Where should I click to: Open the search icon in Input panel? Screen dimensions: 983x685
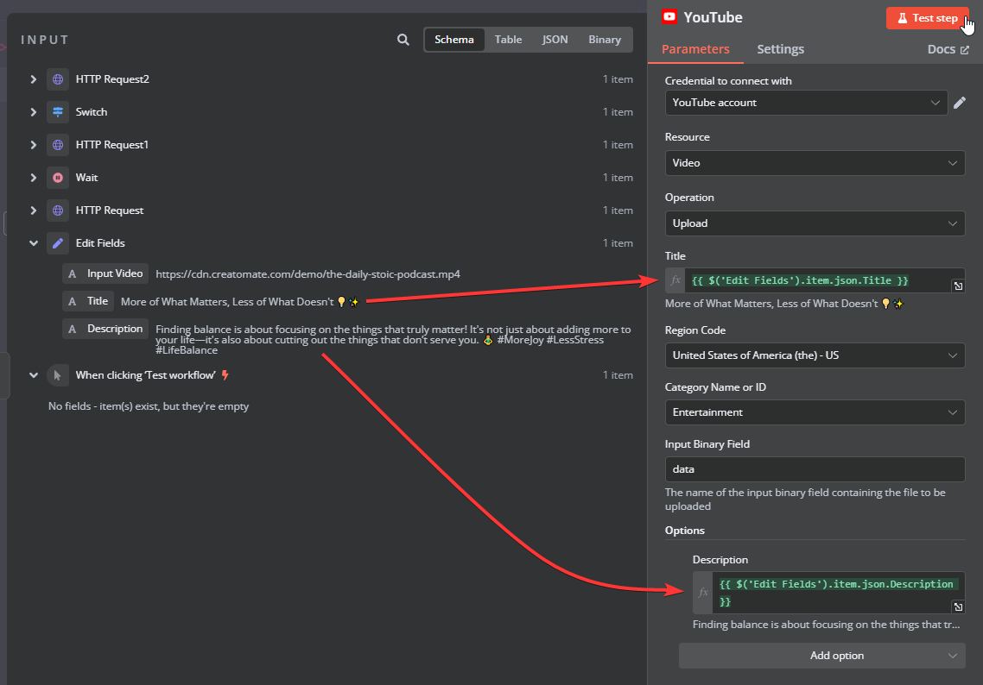(x=403, y=40)
